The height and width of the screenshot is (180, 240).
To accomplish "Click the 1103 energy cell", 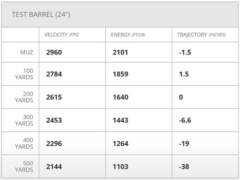I will point(120,167).
